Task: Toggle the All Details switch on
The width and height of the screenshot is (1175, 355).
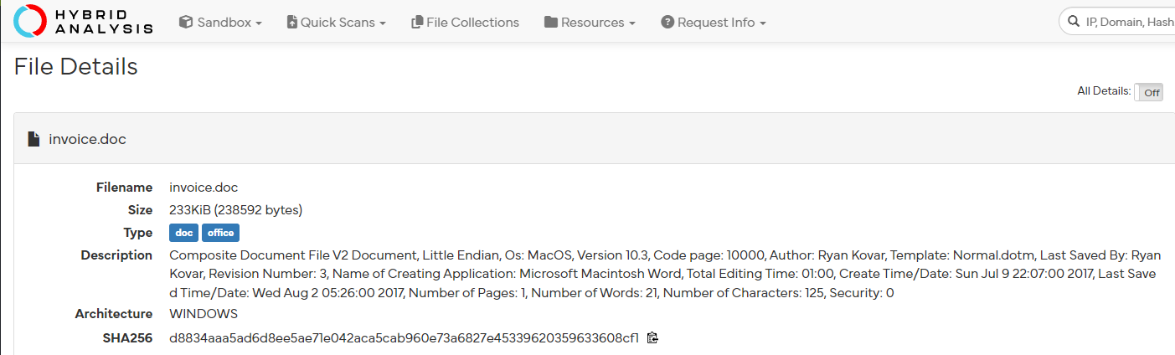Action: point(1148,92)
